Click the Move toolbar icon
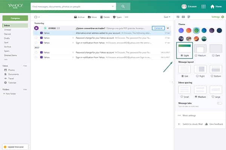 click(89, 17)
